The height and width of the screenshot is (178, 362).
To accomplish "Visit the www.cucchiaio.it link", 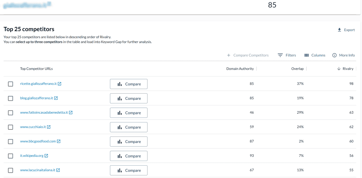I will 33,127.
